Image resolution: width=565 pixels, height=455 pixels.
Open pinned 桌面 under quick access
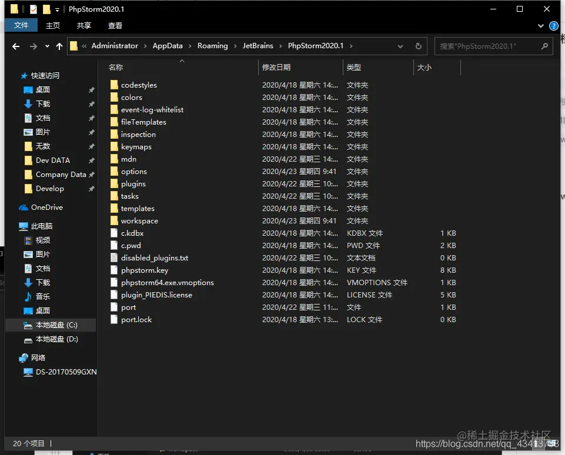click(42, 90)
